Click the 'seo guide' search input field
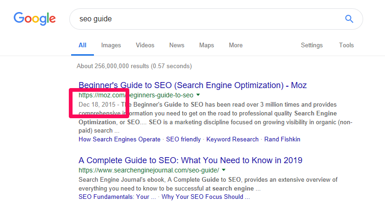Image resolution: width=385 pixels, height=210 pixels. point(216,19)
